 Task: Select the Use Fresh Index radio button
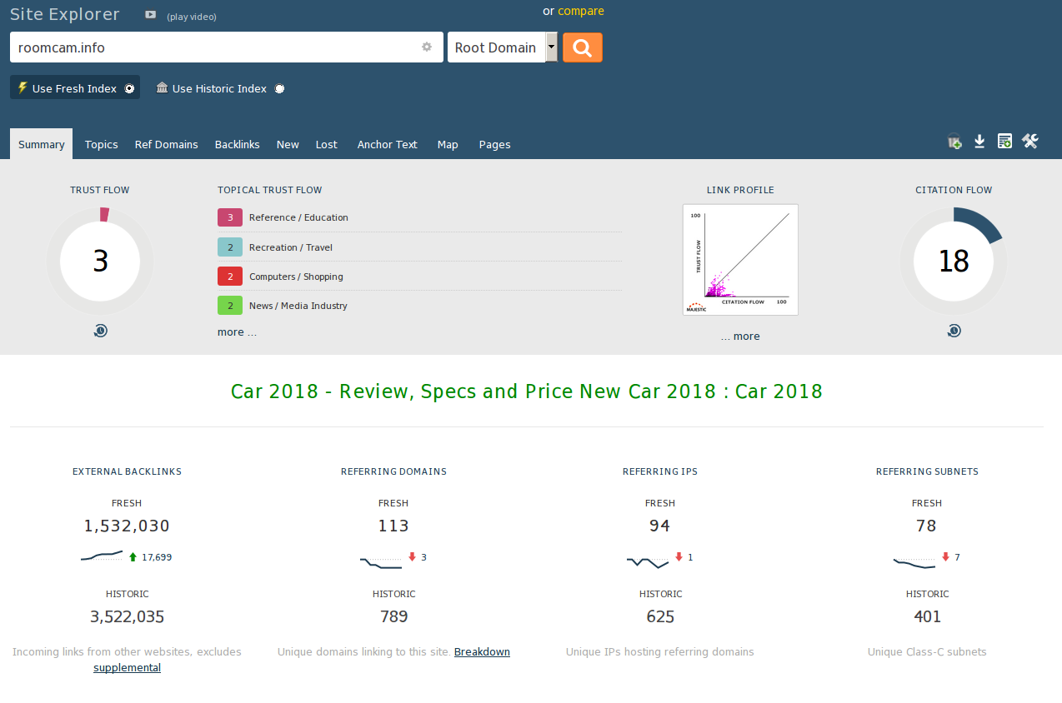click(129, 89)
